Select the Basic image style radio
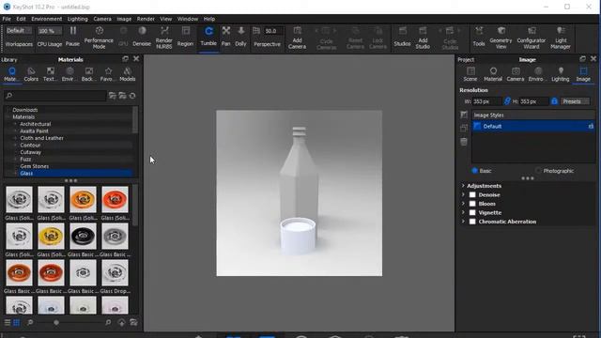Image resolution: width=601 pixels, height=338 pixels. pyautogui.click(x=475, y=171)
